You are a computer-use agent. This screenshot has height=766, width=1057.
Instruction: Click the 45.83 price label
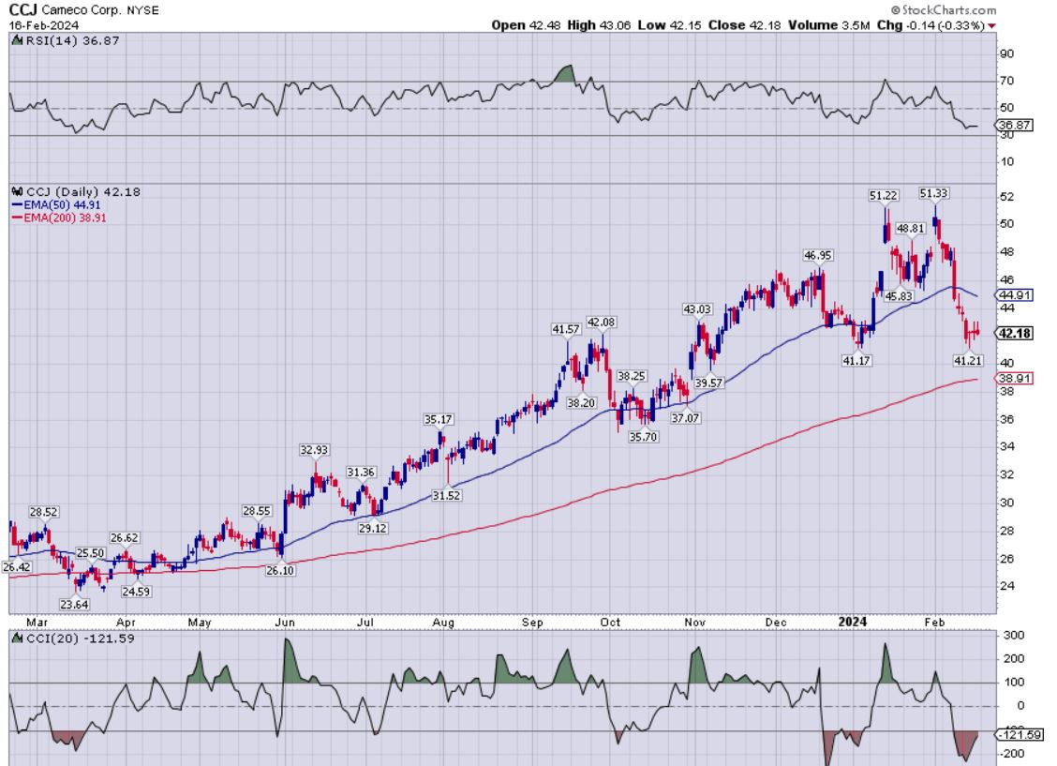pos(899,296)
